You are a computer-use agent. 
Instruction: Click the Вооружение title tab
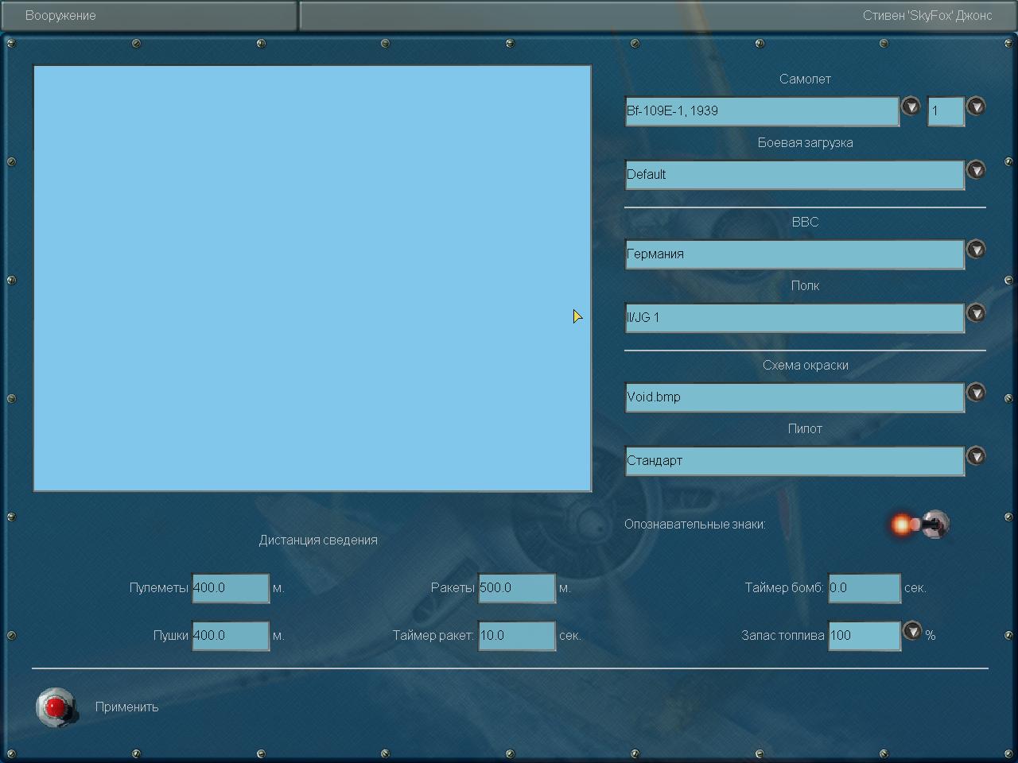click(150, 16)
